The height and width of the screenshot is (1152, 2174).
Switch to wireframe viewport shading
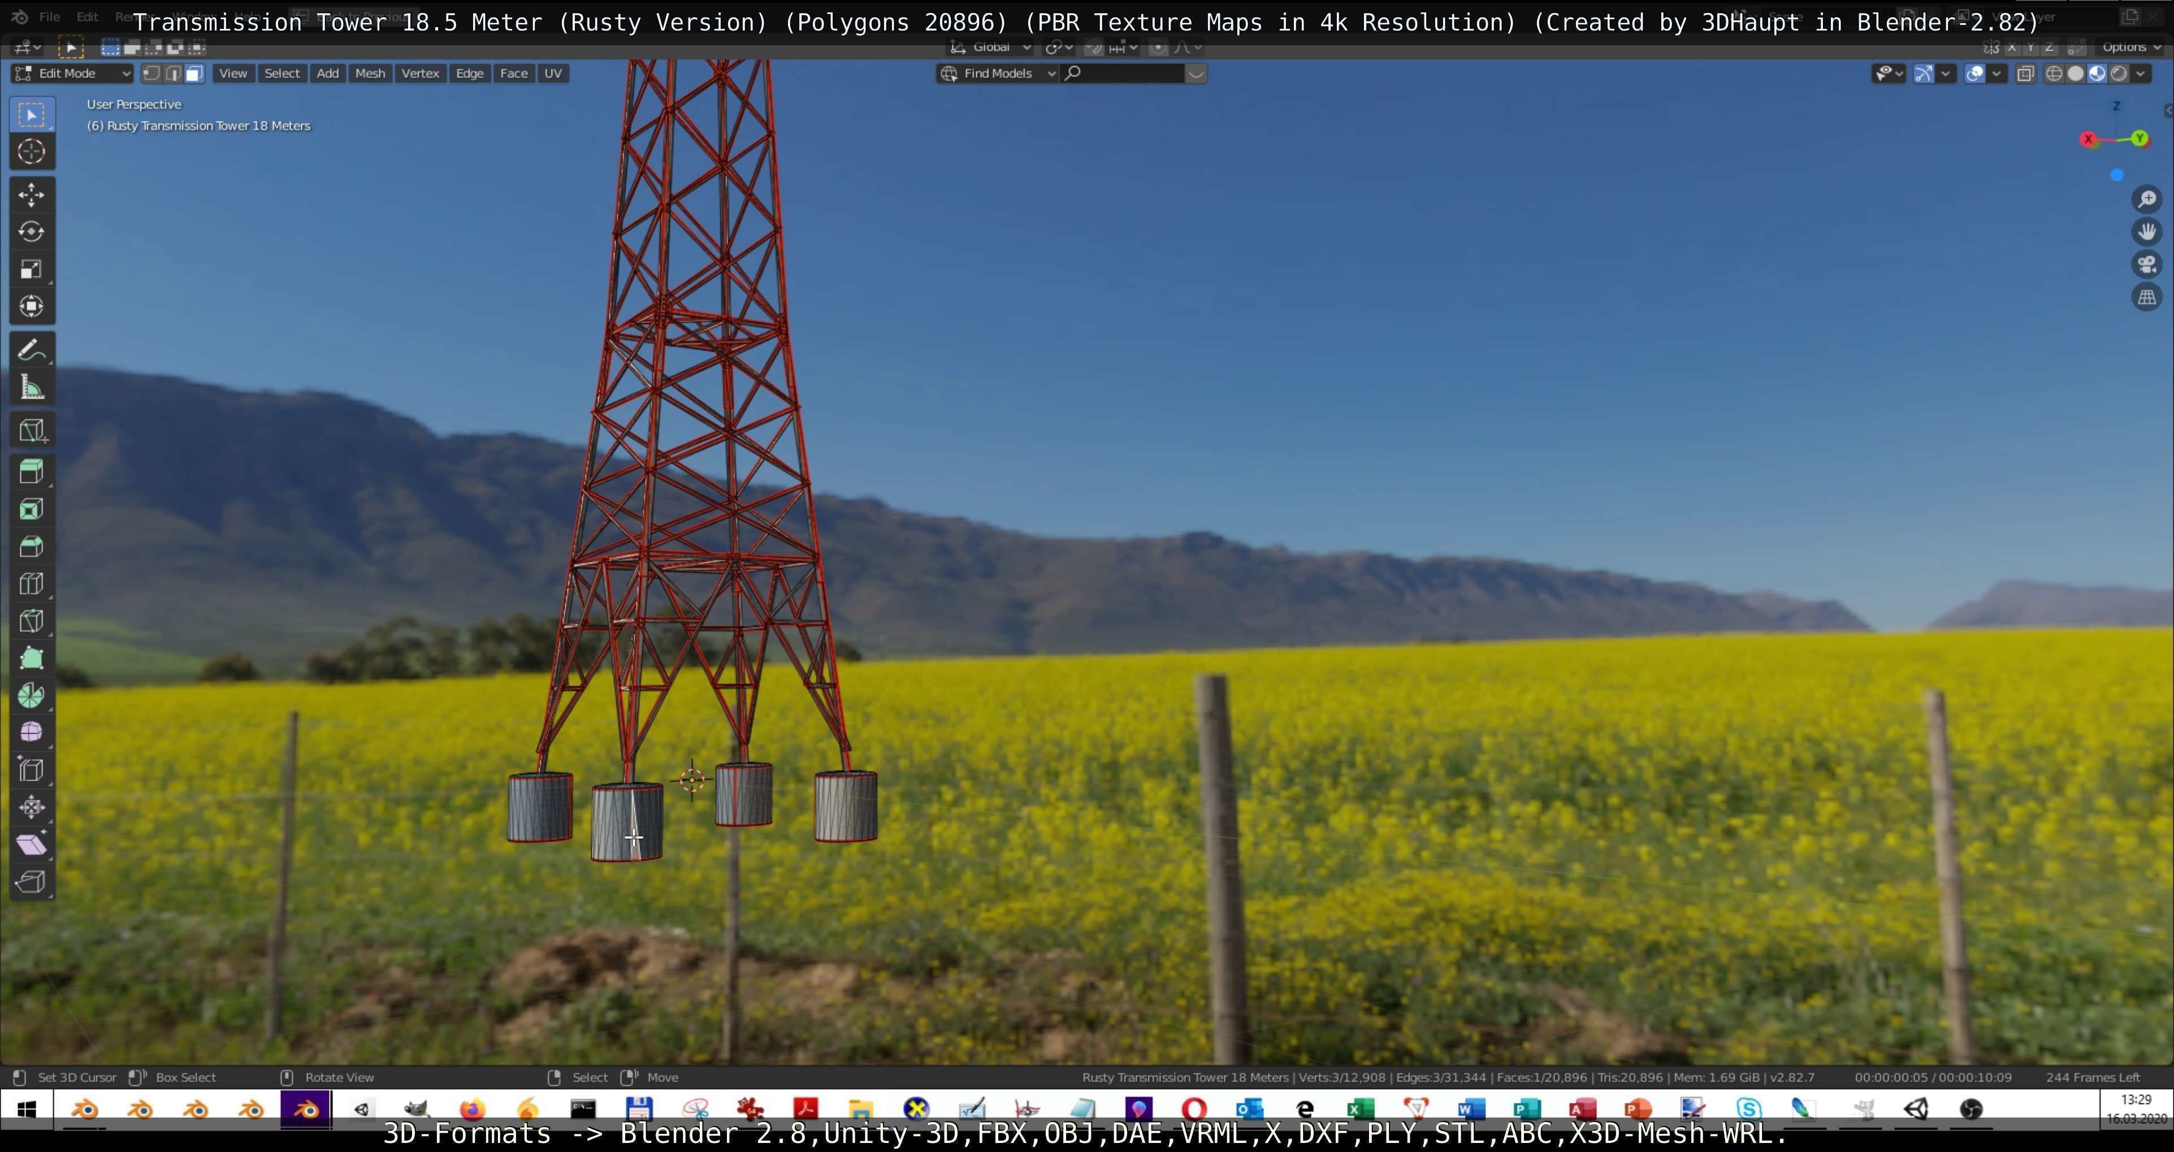click(x=2054, y=73)
